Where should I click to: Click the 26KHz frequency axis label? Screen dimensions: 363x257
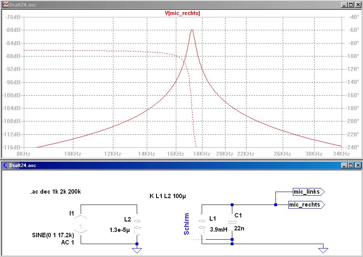pos(282,154)
